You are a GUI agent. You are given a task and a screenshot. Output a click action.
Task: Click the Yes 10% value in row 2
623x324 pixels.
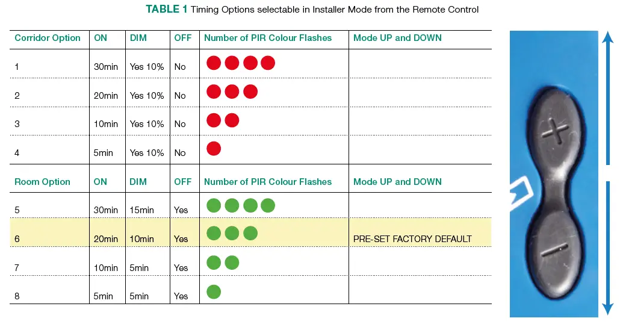click(x=147, y=96)
